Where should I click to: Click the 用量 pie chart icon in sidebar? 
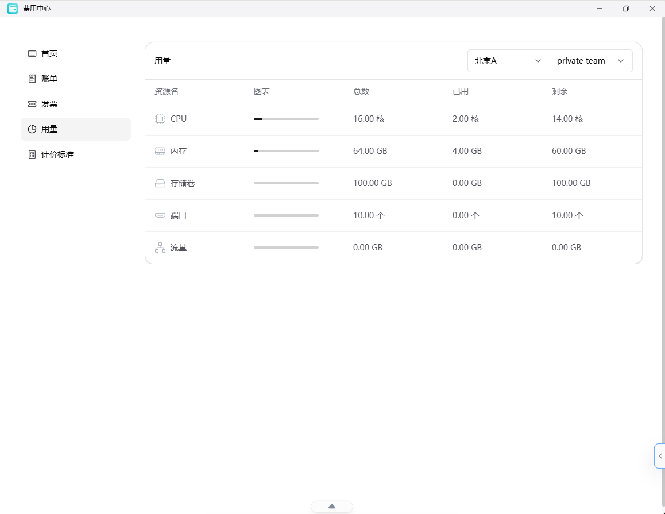click(x=32, y=129)
